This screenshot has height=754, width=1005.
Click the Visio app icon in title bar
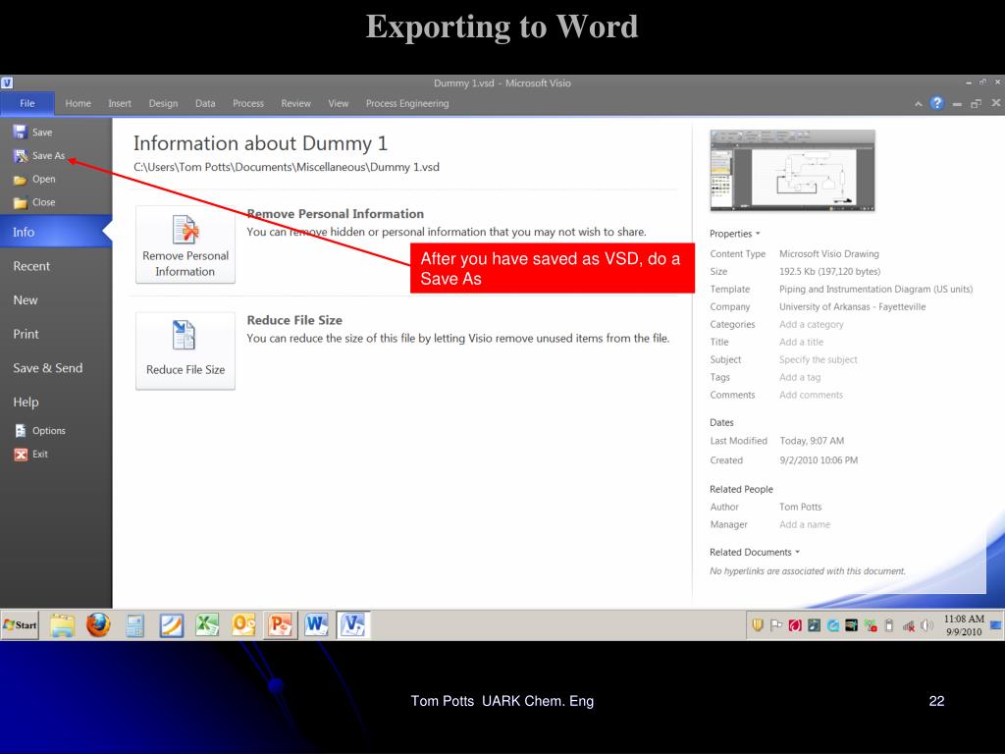click(x=7, y=82)
